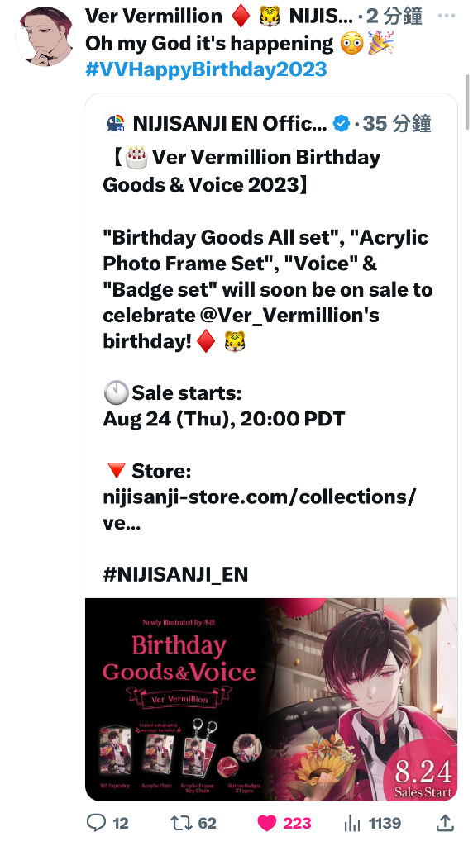Open the @Ver_Vermillion mention link
Image resolution: width=473 pixels, height=846 pixels.
click(x=289, y=315)
